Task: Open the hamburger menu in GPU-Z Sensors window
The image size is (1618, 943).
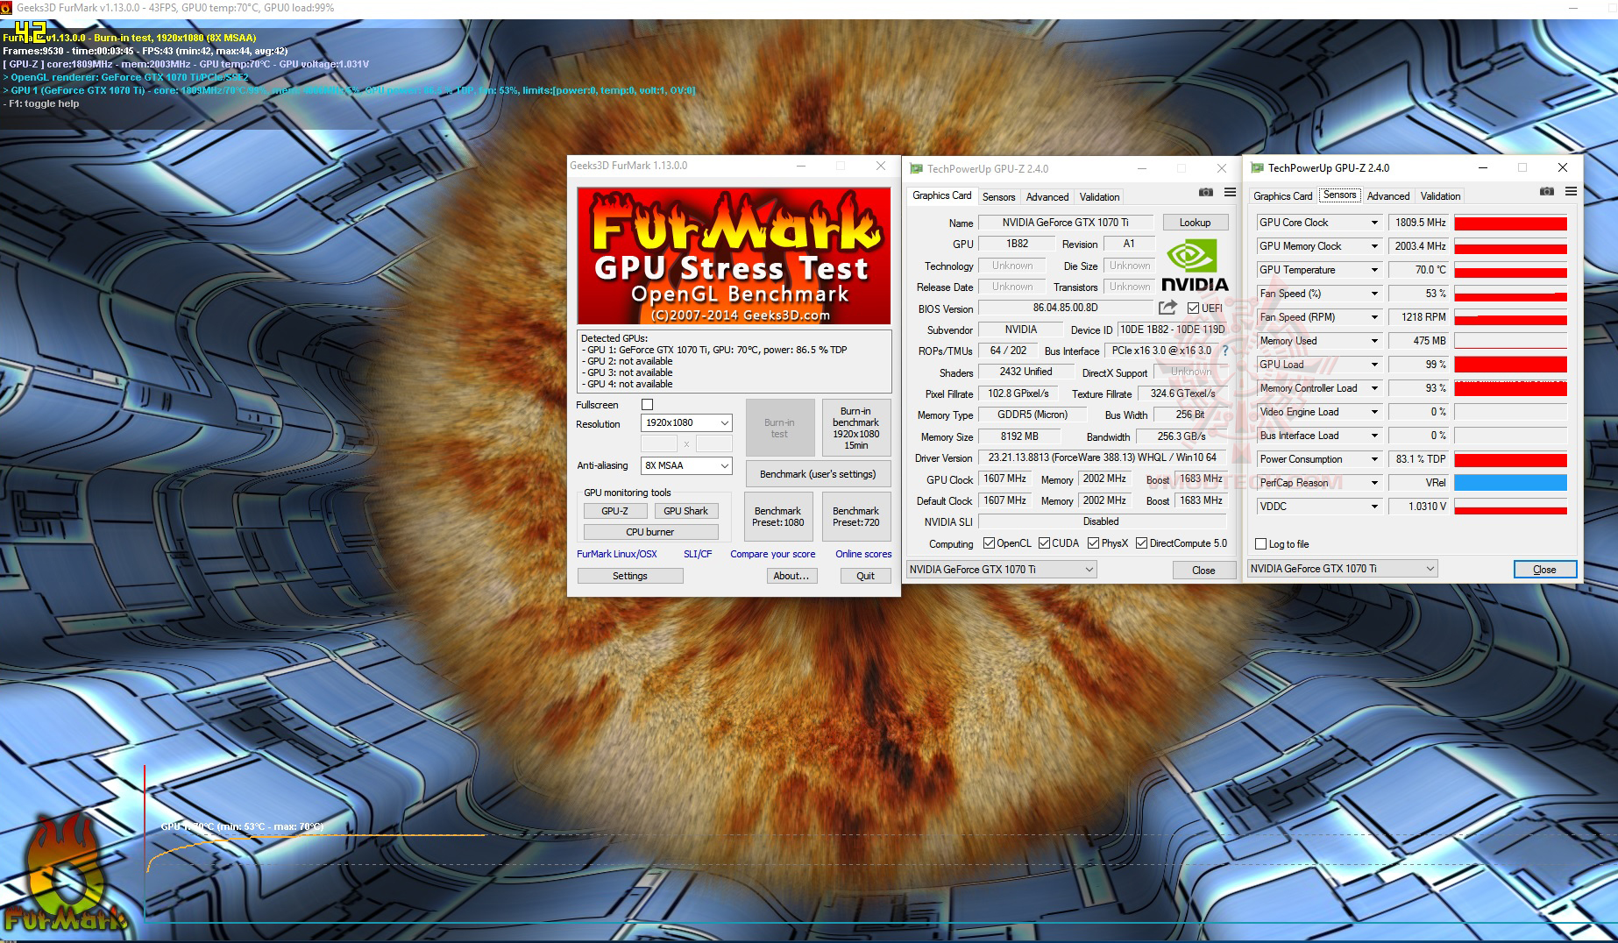Action: [1571, 191]
